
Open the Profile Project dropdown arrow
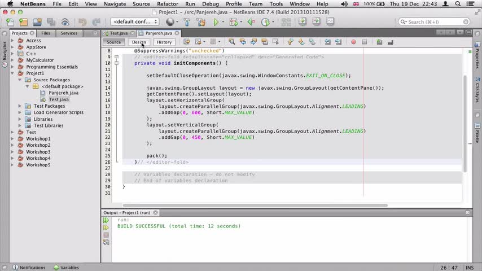click(x=273, y=22)
